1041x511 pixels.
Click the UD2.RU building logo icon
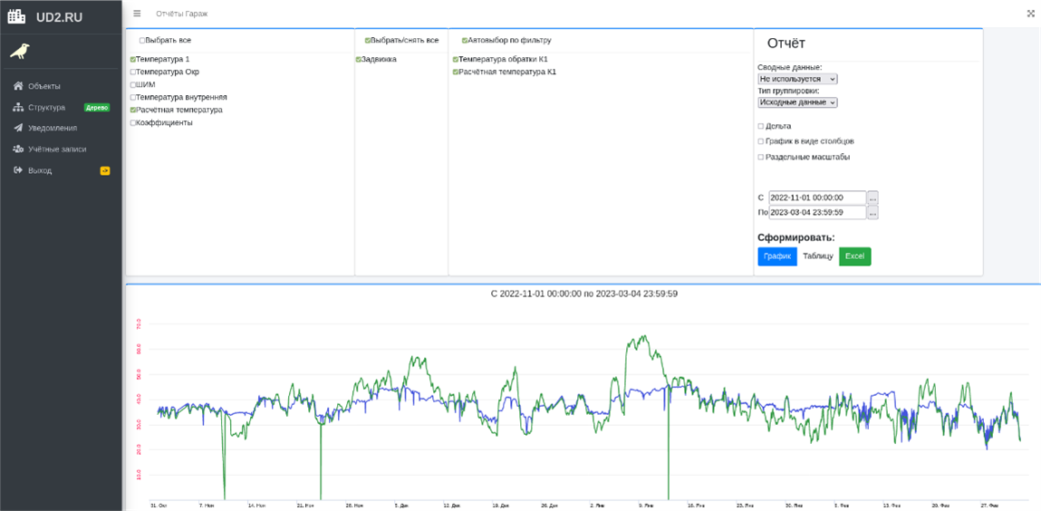coord(16,16)
